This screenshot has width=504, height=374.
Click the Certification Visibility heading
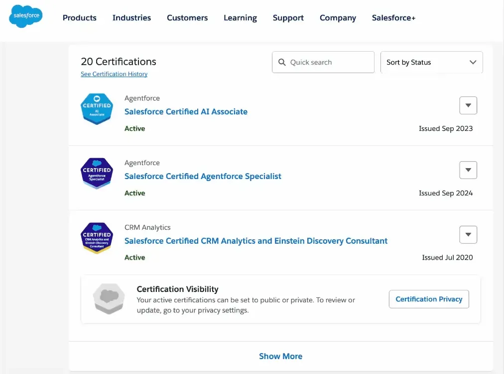(177, 289)
